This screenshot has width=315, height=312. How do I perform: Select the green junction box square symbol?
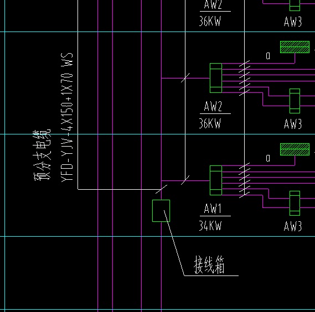(x=161, y=211)
